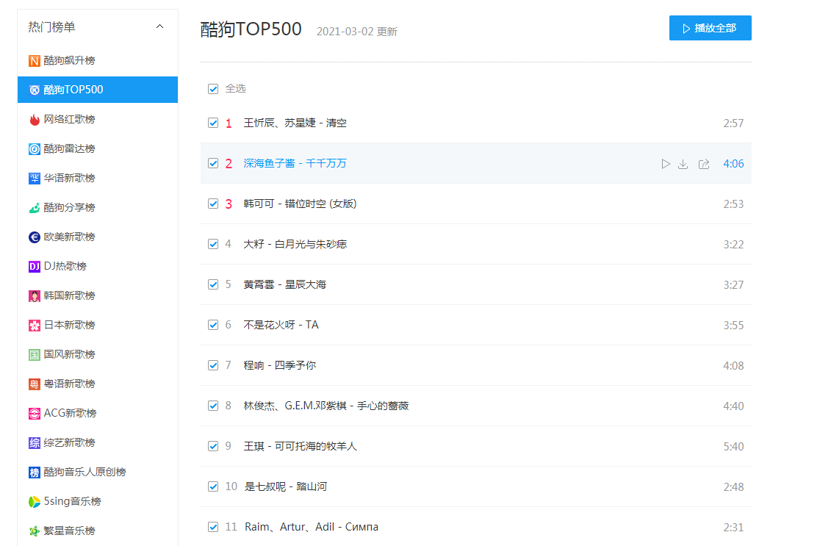820x546 pixels.
Task: Open song Raim、Artur、Adil - Симпа
Action: point(311,527)
